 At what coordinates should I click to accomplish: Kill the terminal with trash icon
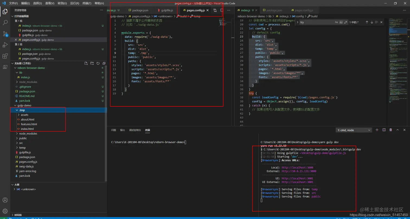click(391, 130)
